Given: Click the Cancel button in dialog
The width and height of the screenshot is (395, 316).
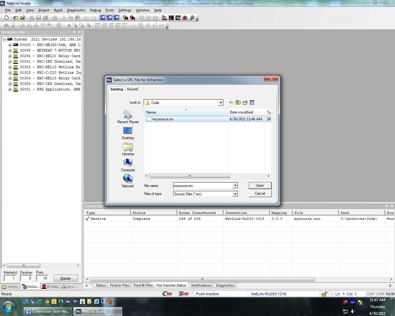Looking at the screenshot, I should click(x=260, y=193).
